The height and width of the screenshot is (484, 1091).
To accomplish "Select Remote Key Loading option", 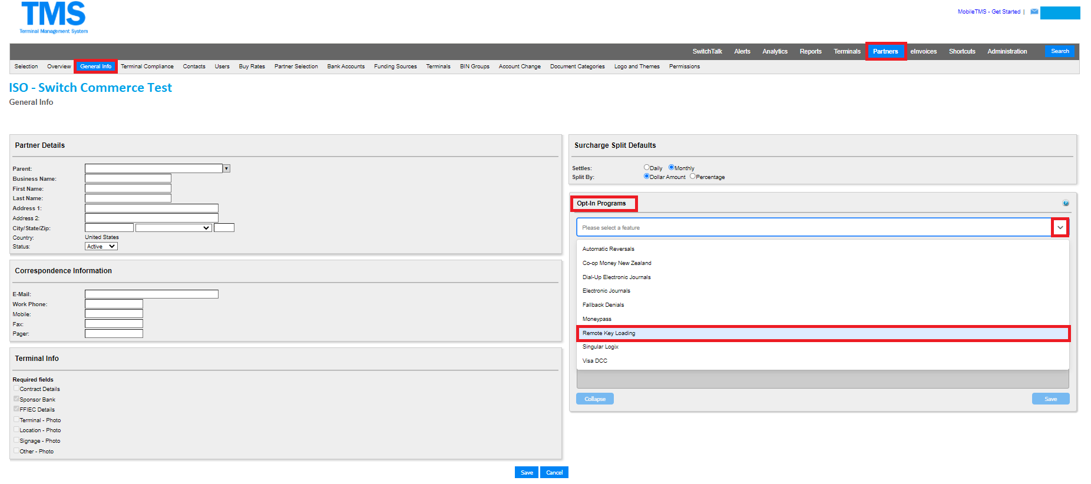I will (x=823, y=333).
